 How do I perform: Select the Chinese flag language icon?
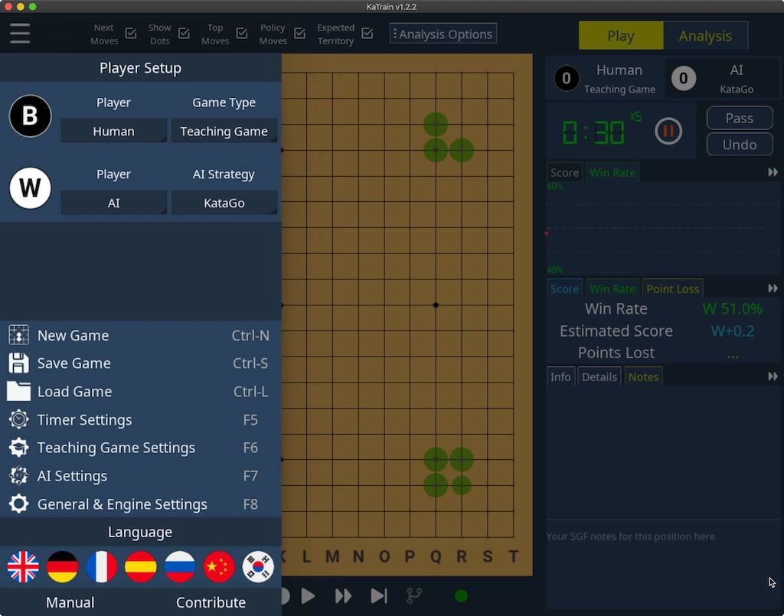(x=219, y=567)
